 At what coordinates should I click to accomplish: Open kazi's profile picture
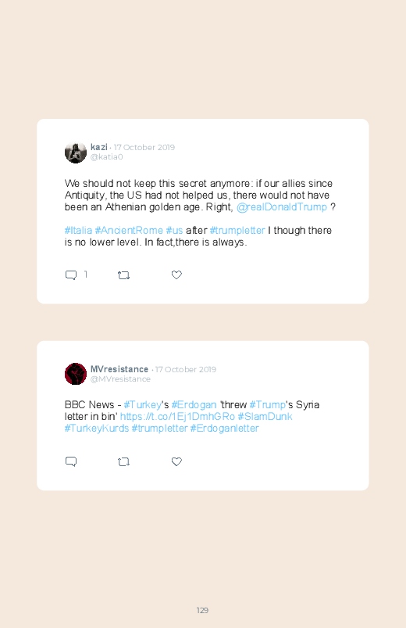[x=76, y=153]
